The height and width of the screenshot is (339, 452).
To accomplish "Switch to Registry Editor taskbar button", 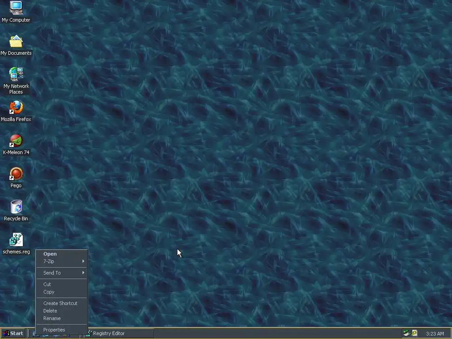I will [119, 333].
